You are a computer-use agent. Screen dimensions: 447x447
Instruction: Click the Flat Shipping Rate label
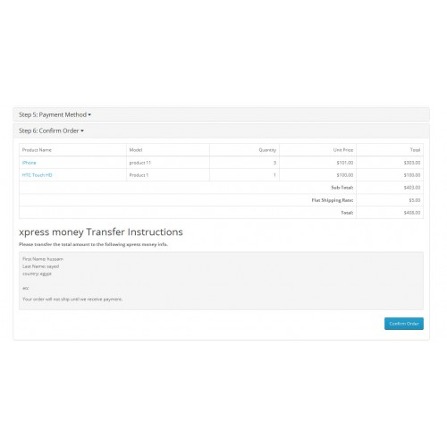(333, 200)
